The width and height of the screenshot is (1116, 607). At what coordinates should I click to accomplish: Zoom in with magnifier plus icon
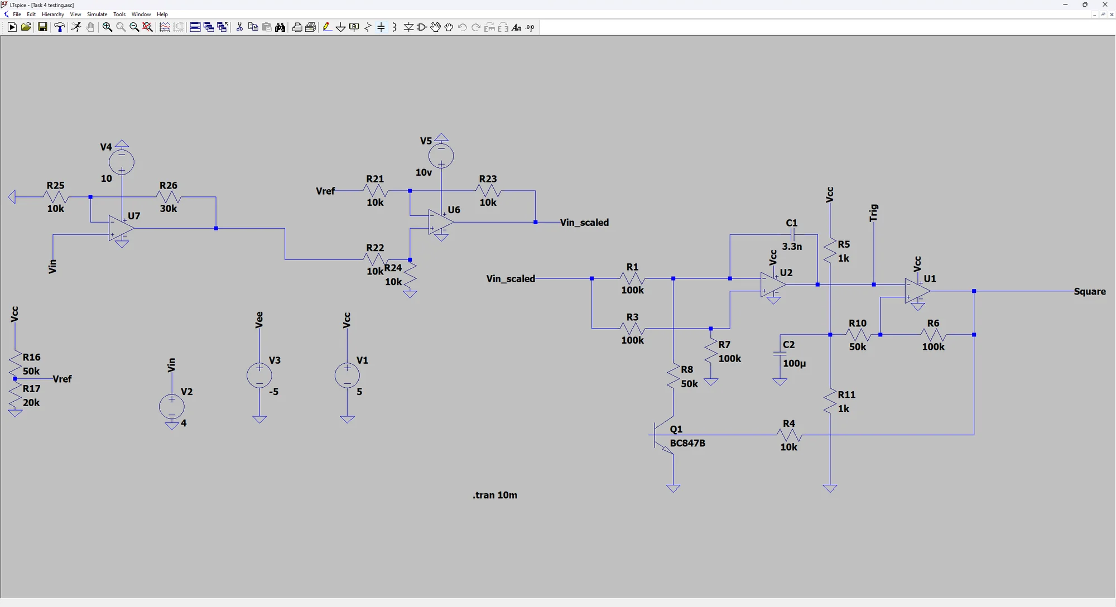tap(107, 27)
